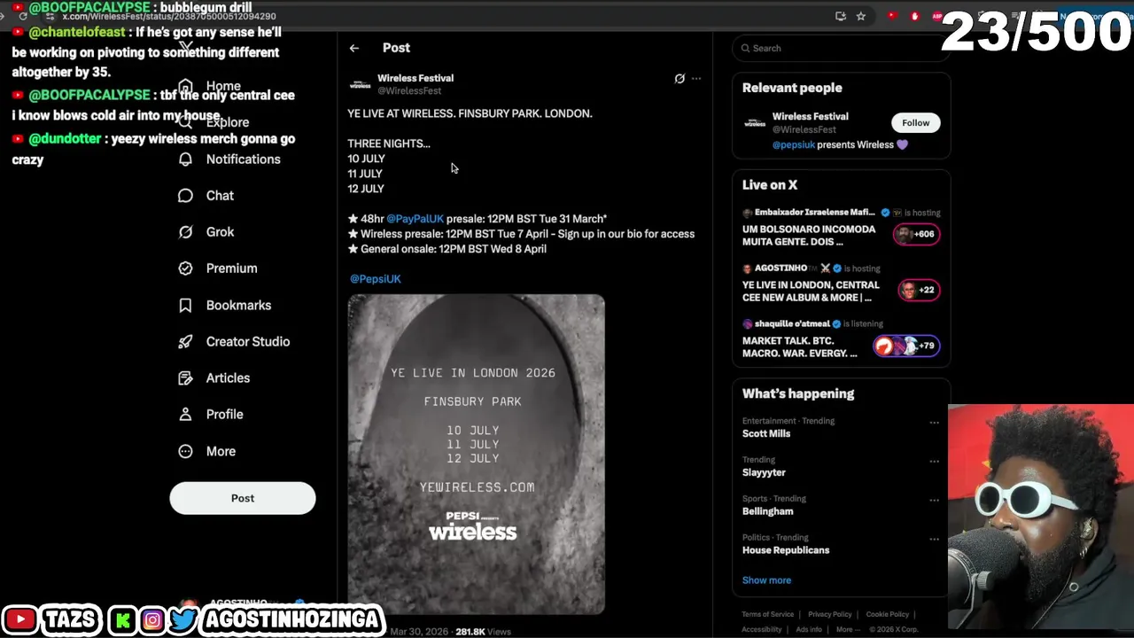
Task: Click the Scott Mills trending topic
Action: (x=766, y=434)
